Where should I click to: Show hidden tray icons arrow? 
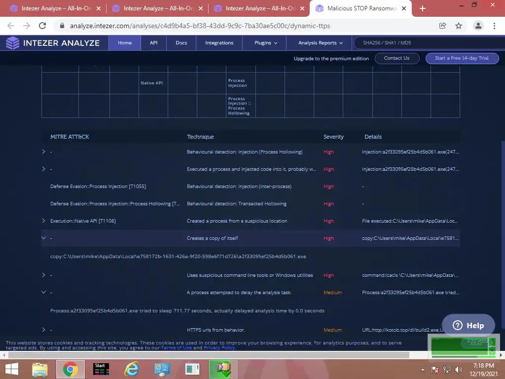pos(423,370)
